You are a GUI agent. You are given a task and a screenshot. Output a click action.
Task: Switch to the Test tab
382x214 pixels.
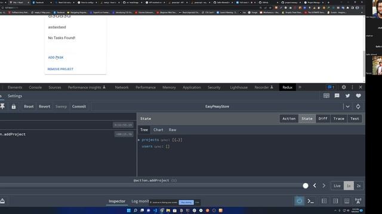[x=355, y=119]
